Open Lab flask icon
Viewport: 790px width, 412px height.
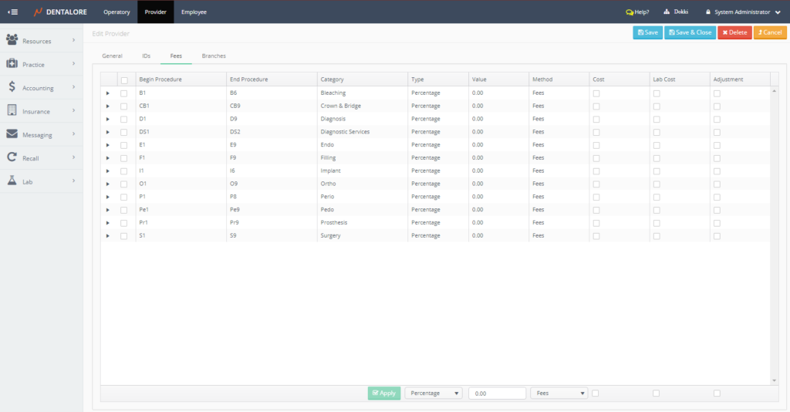pos(12,181)
